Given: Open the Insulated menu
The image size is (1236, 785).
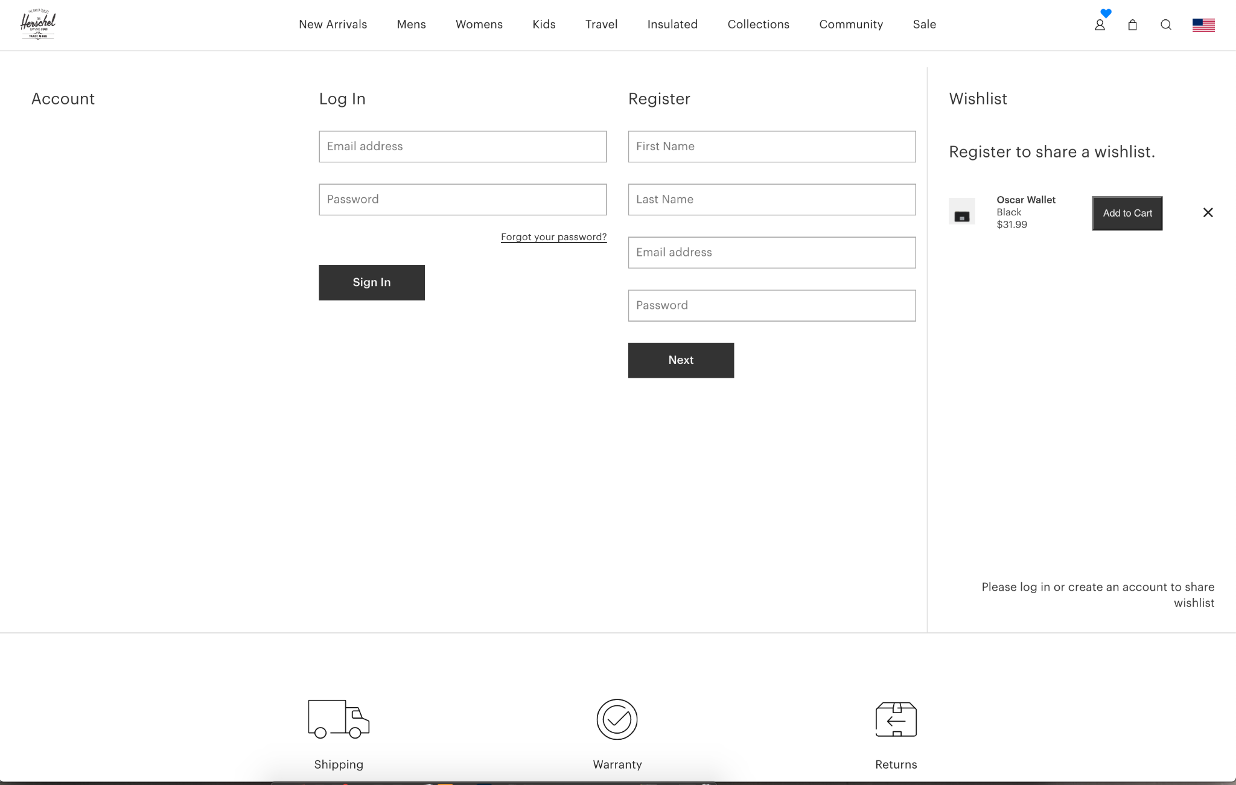Looking at the screenshot, I should click(x=672, y=25).
